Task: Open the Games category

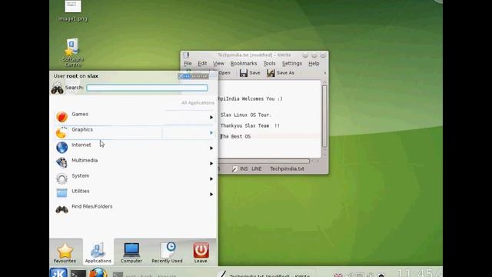Action: pos(135,117)
